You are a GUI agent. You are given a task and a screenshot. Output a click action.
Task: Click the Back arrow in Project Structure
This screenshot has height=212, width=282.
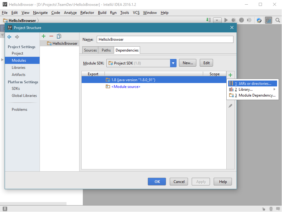pos(9,37)
